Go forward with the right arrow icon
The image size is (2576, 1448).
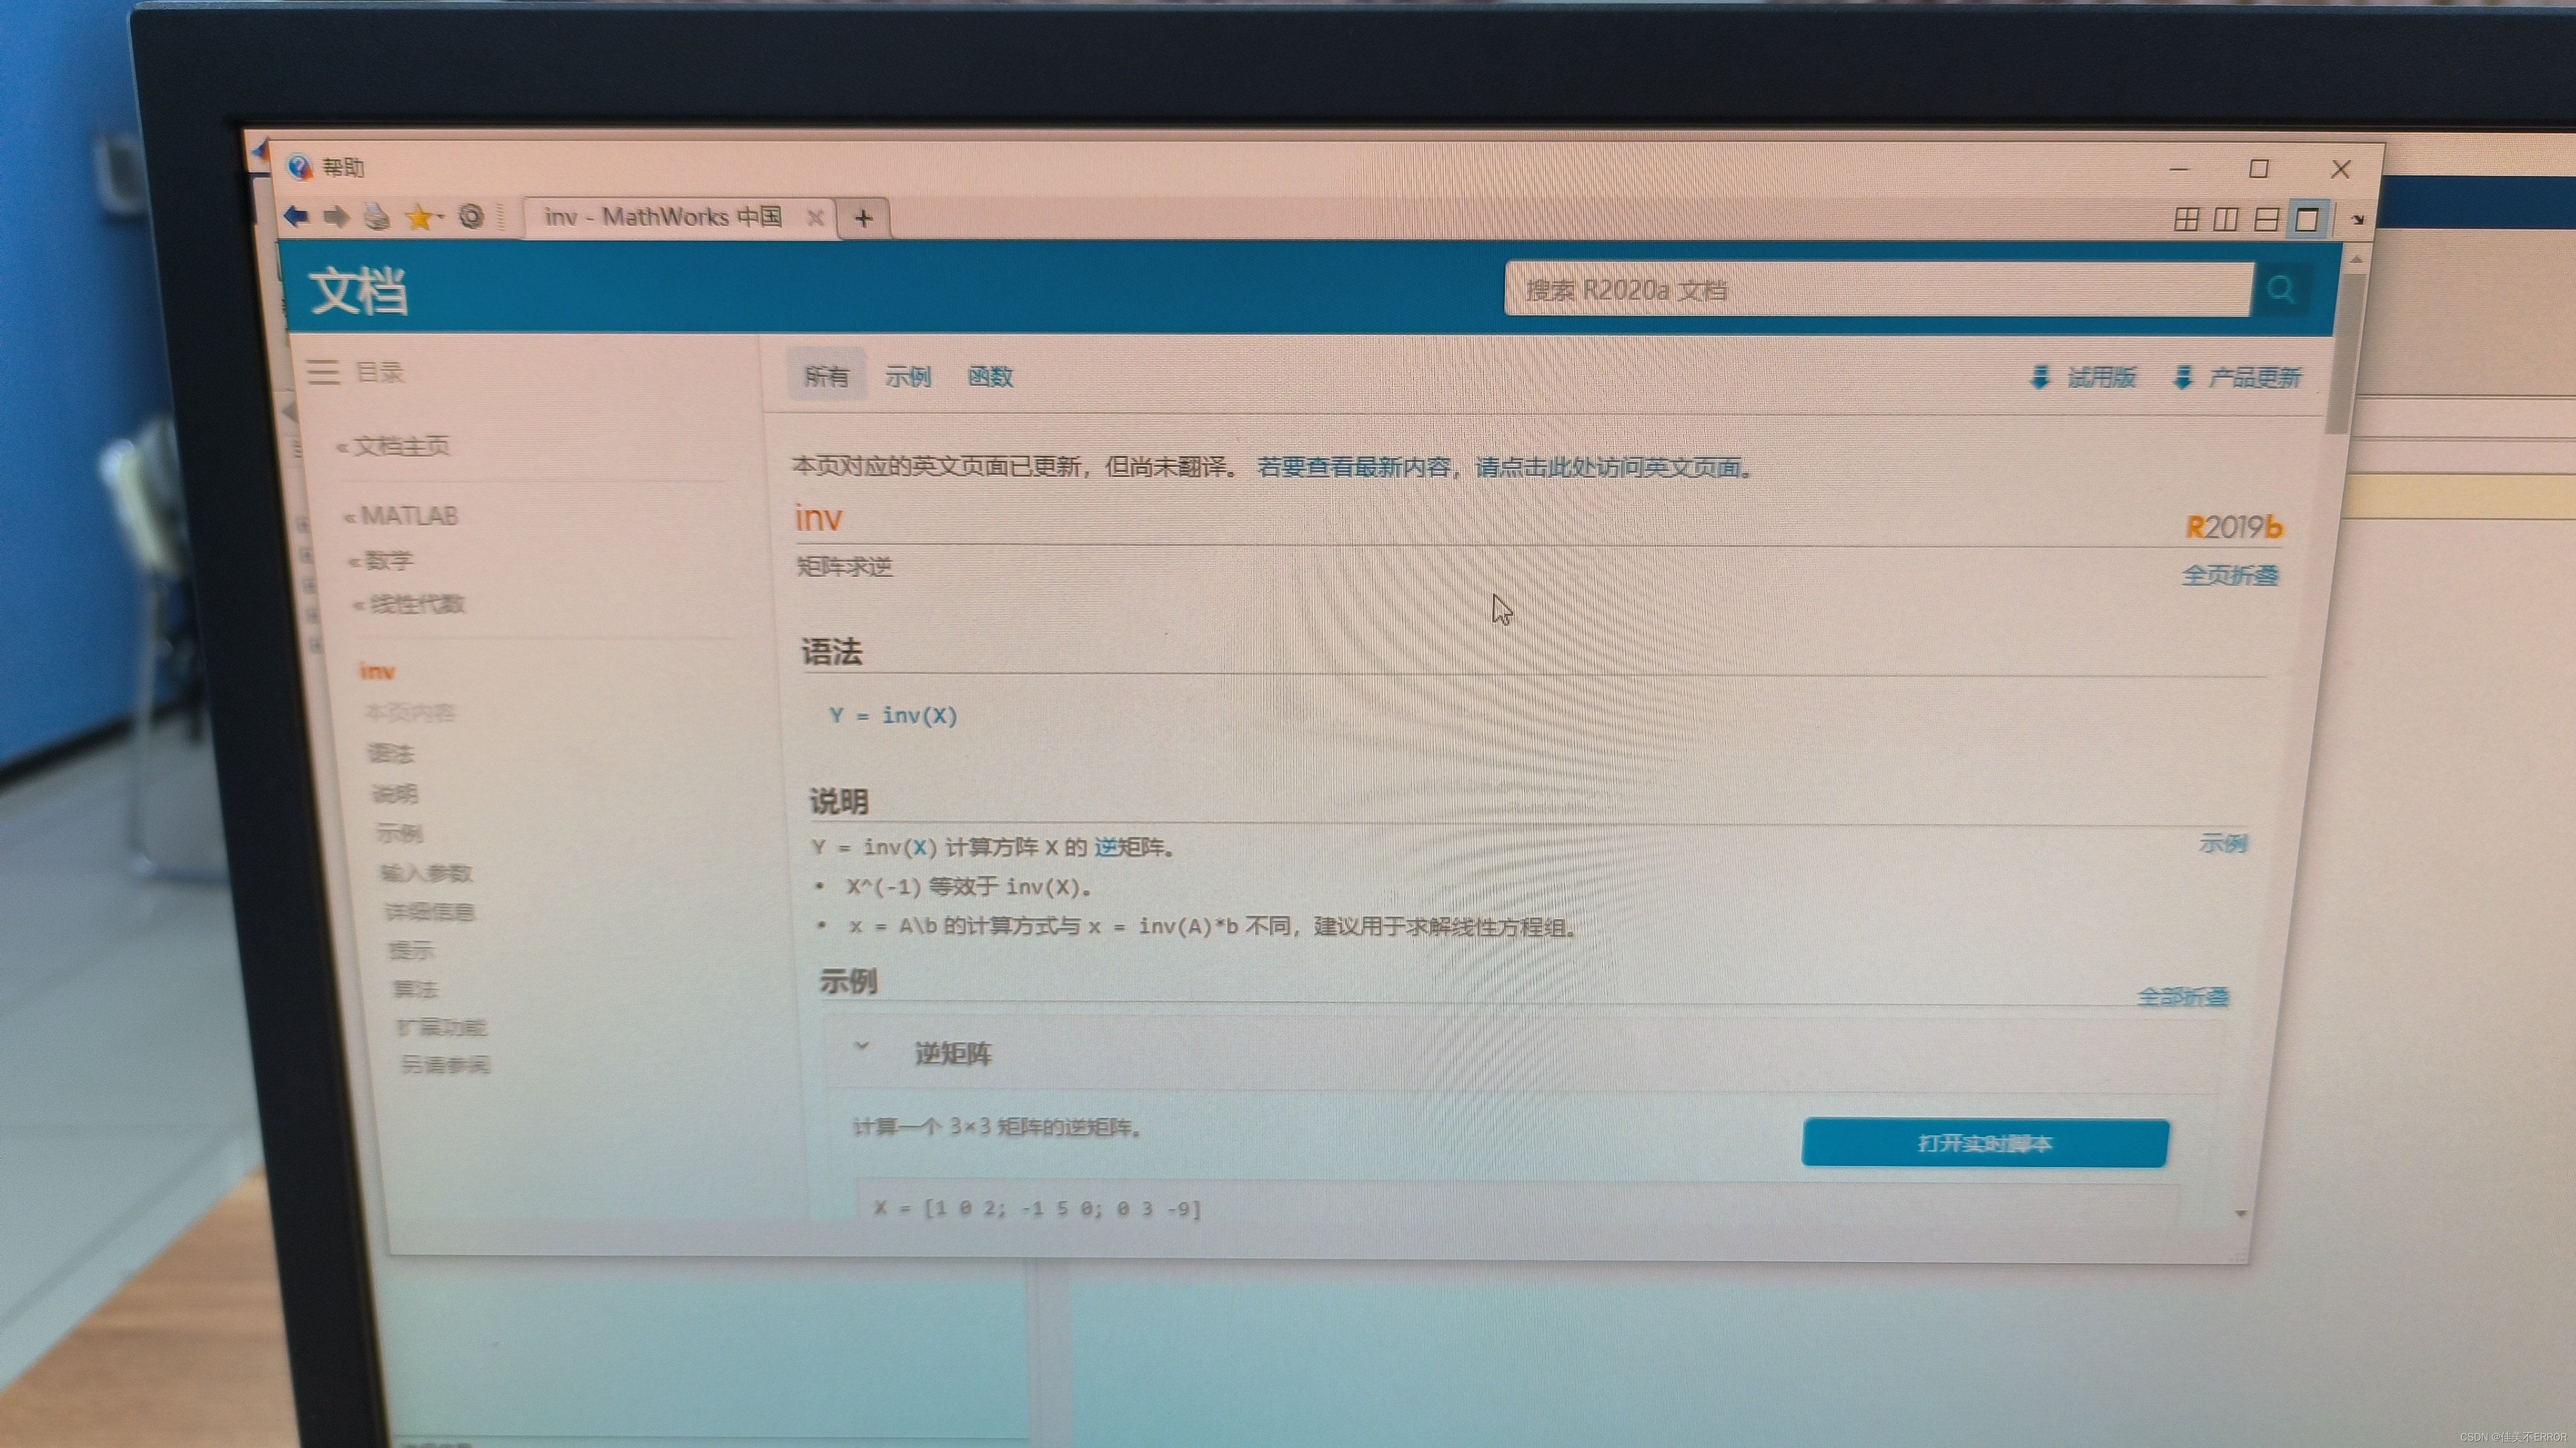[x=336, y=217]
